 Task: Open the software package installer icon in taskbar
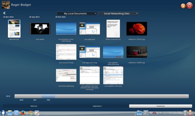(30, 113)
